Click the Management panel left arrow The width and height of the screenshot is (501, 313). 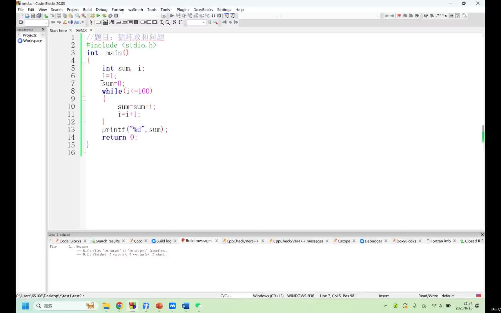tap(19, 34)
